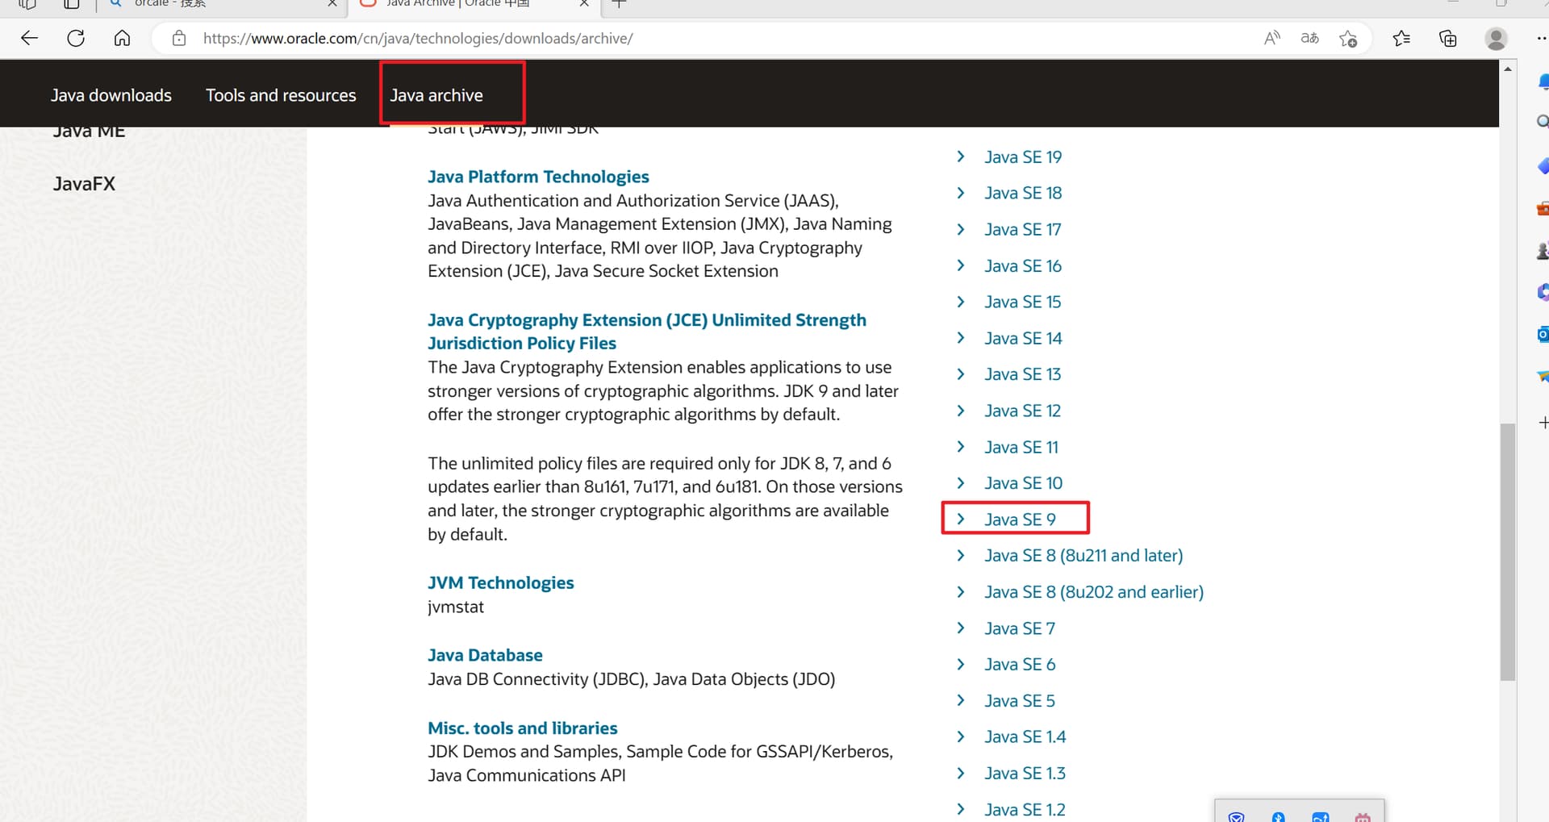Click the page vertical scrollbar thumb
This screenshot has height=822, width=1549.
pyautogui.click(x=1508, y=552)
